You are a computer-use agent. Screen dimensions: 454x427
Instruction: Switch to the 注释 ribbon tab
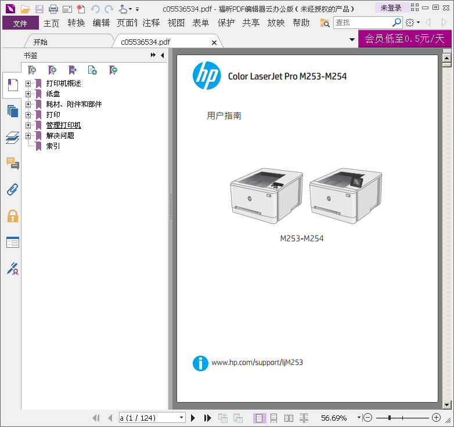click(151, 23)
